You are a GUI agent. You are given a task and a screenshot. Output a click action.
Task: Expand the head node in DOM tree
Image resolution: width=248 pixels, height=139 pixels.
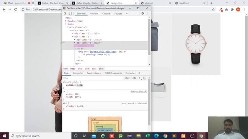66,21
